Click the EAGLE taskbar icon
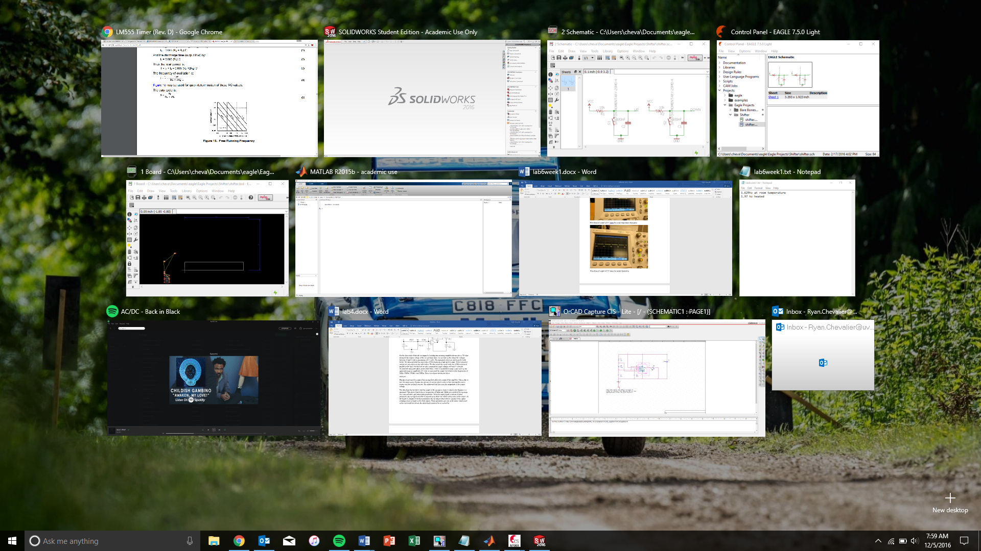This screenshot has height=551, width=981. click(514, 541)
